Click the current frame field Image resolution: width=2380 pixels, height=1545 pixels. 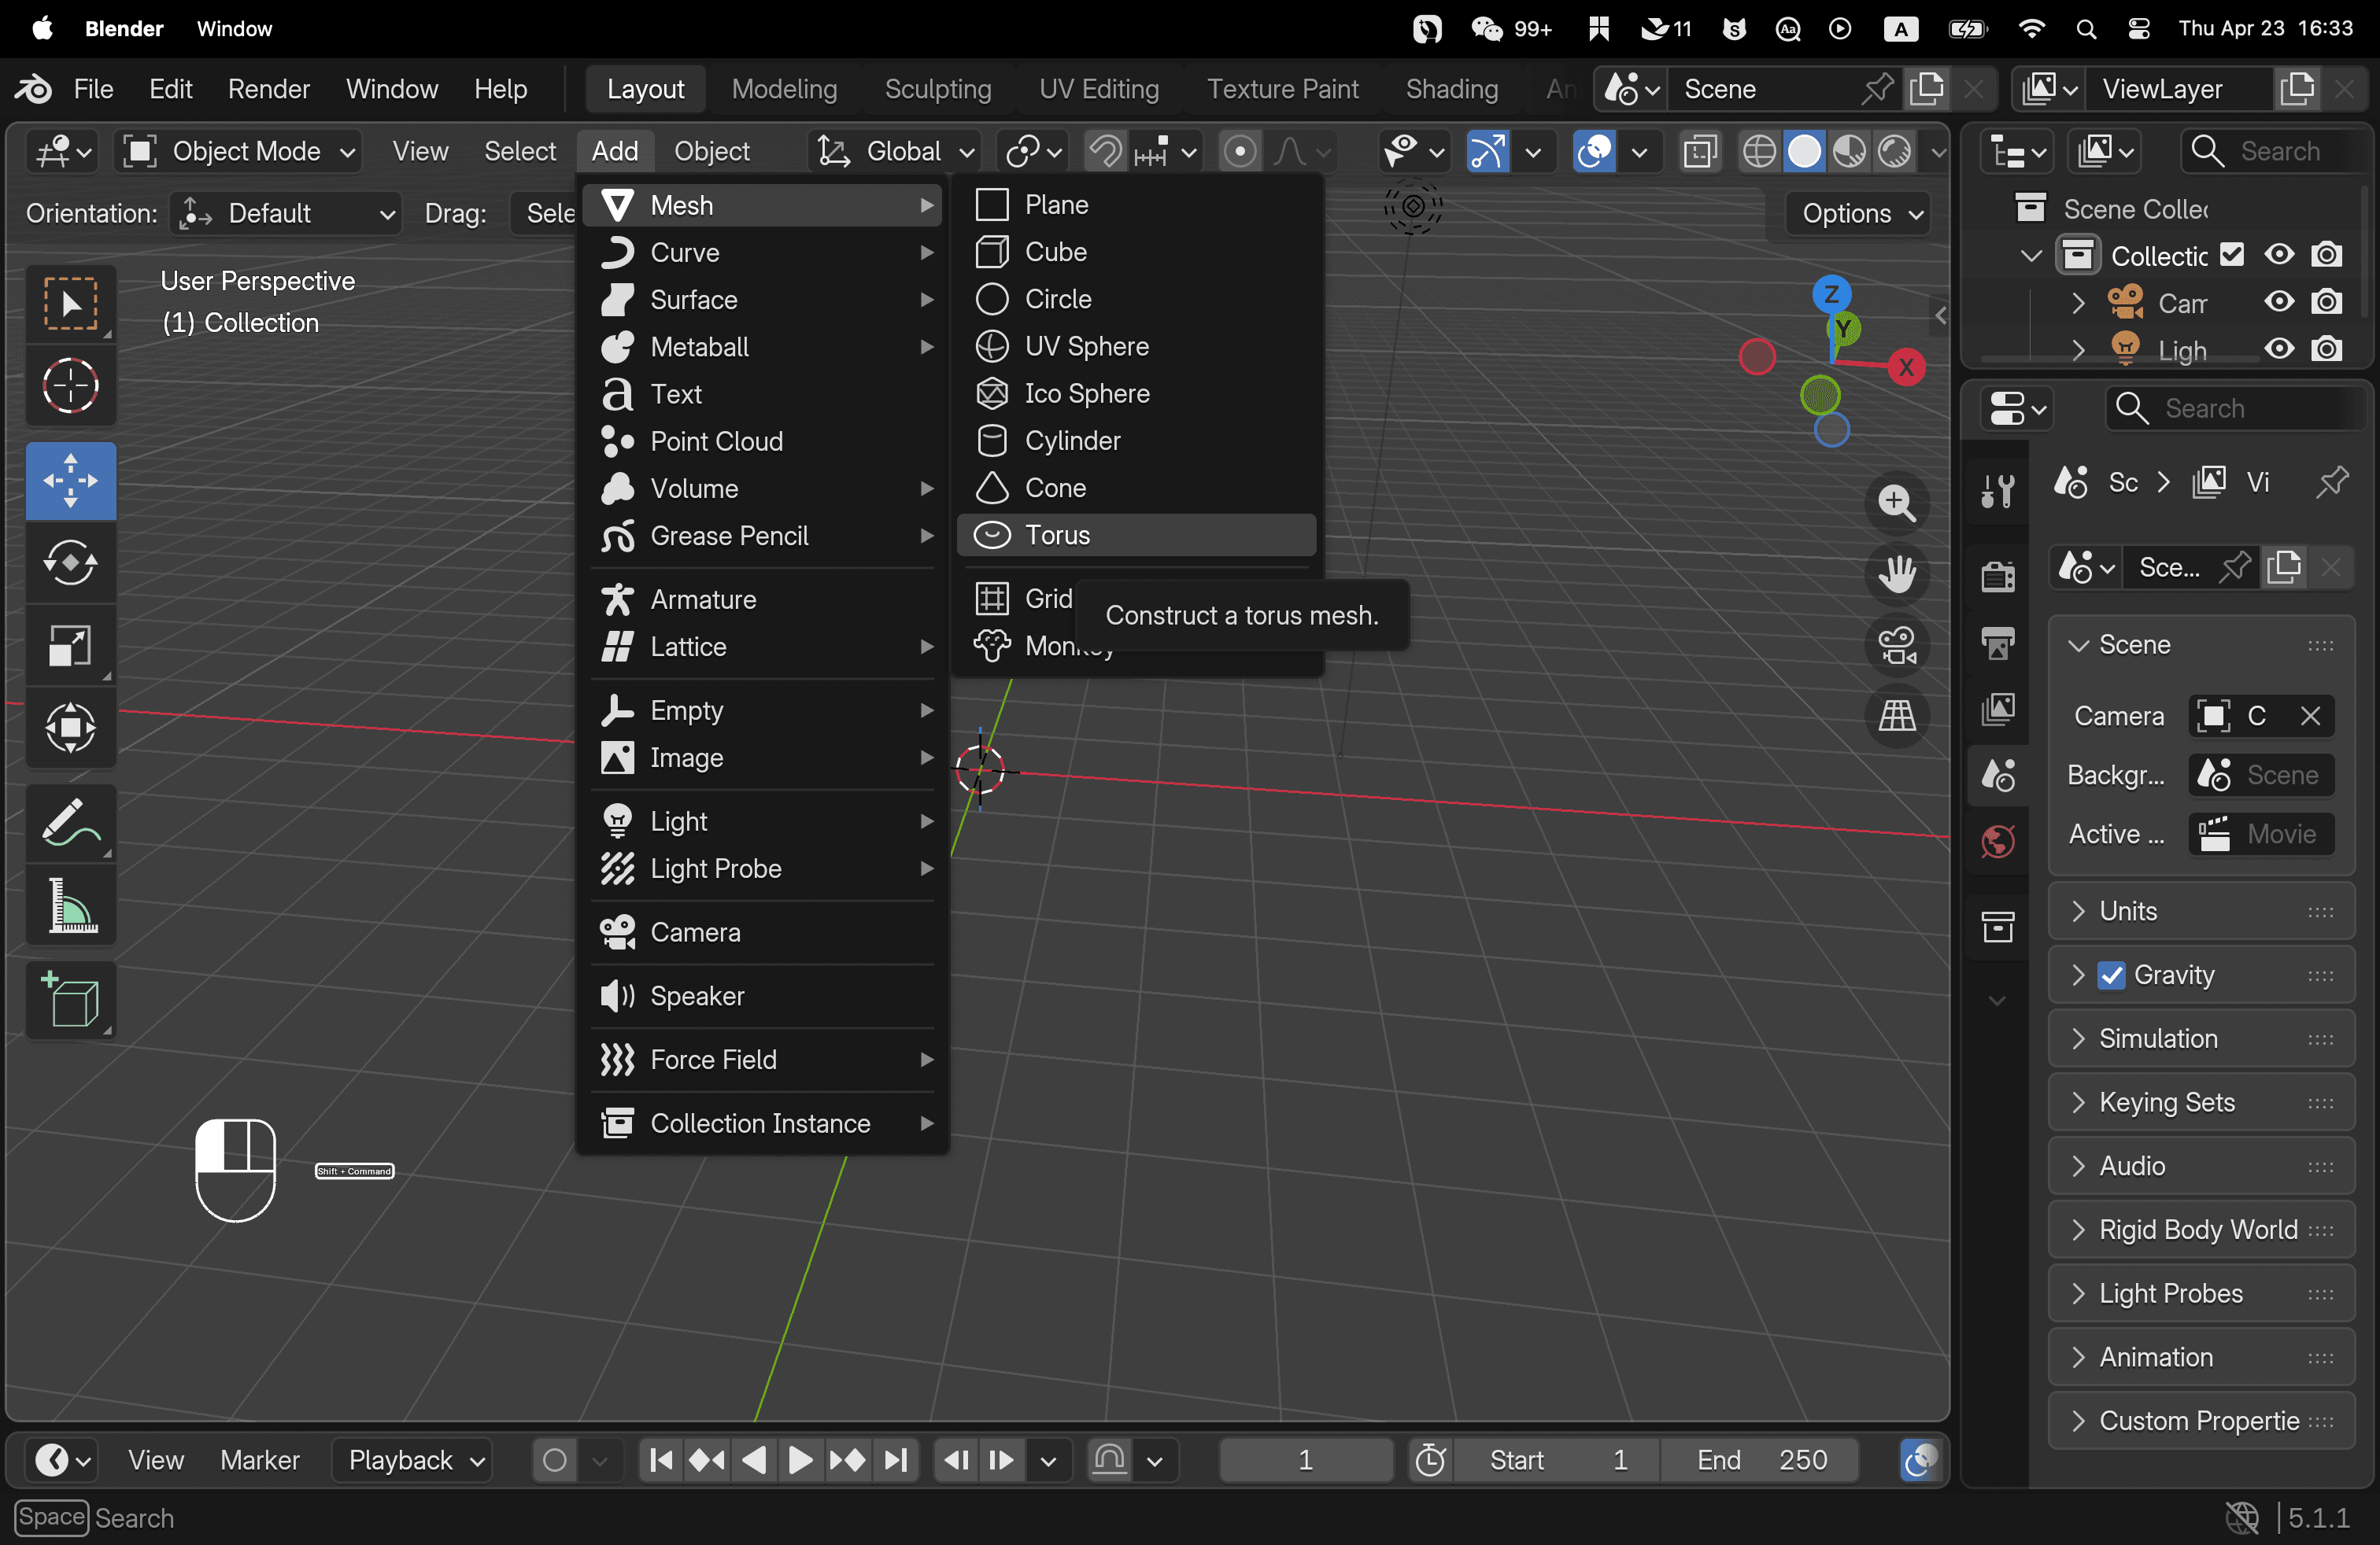pyautogui.click(x=1305, y=1460)
